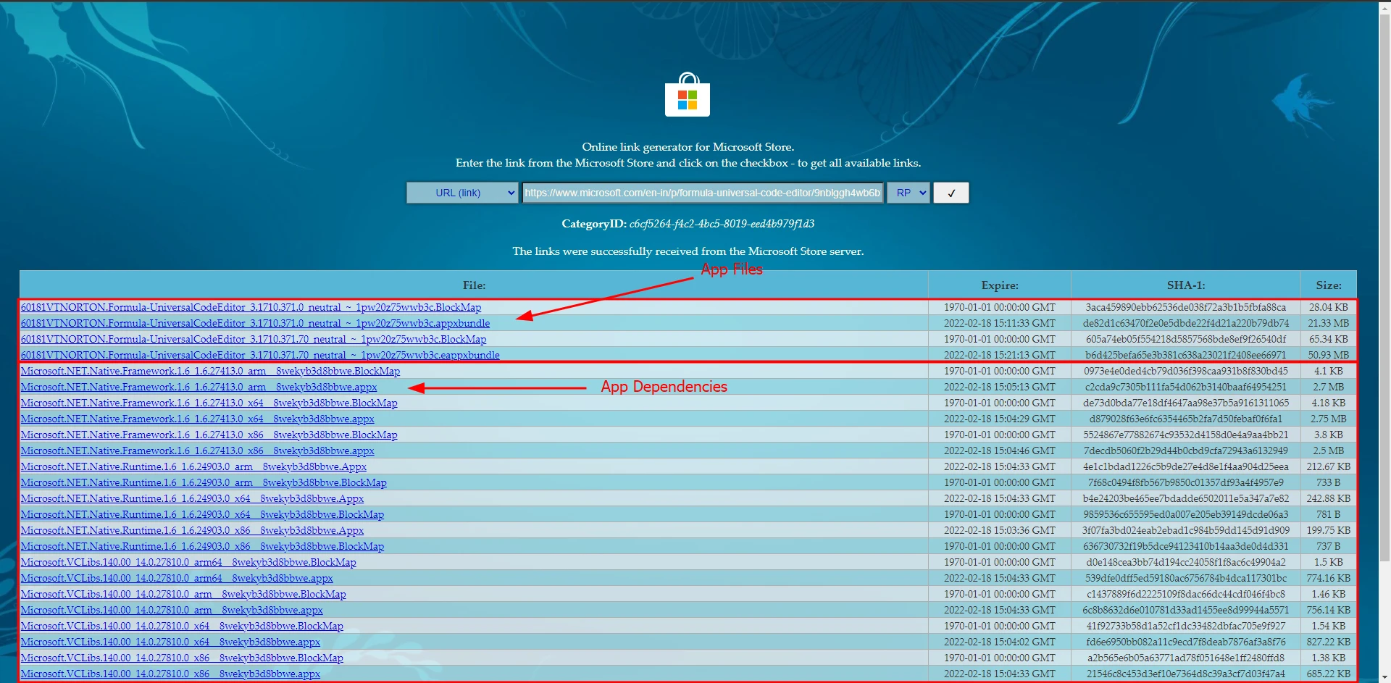Select SHA-1 hash starting with 3aca459890
Screen dimensions: 1391x683
coord(1186,307)
